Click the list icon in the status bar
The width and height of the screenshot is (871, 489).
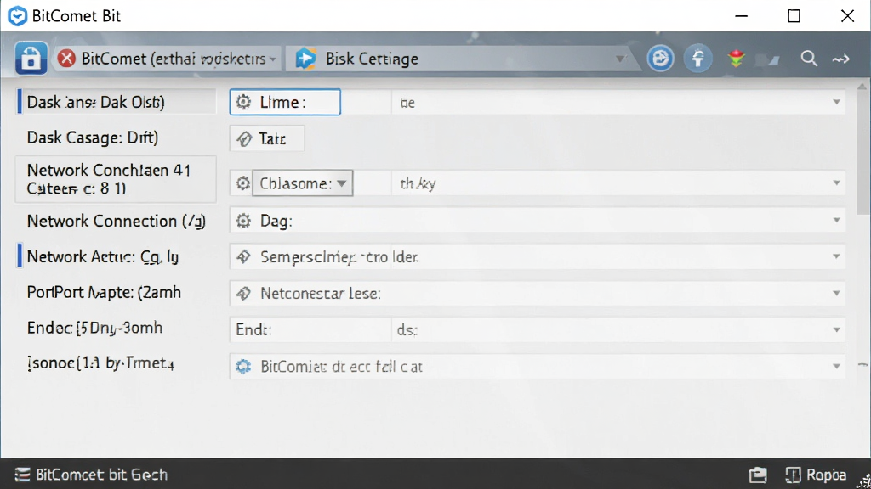pos(22,475)
